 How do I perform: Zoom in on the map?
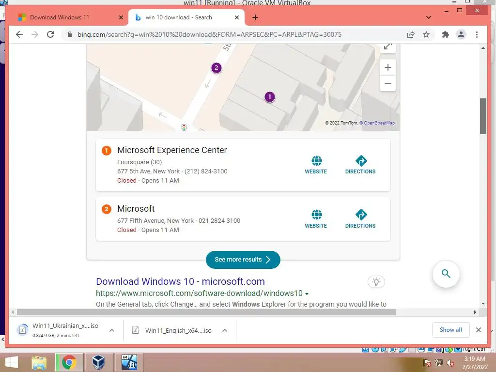click(388, 67)
